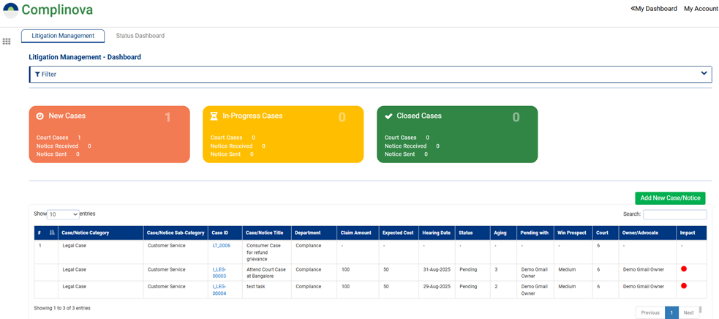Image resolution: width=719 pixels, height=319 pixels.
Task: Select the Litigation Management tab
Action: 63,36
